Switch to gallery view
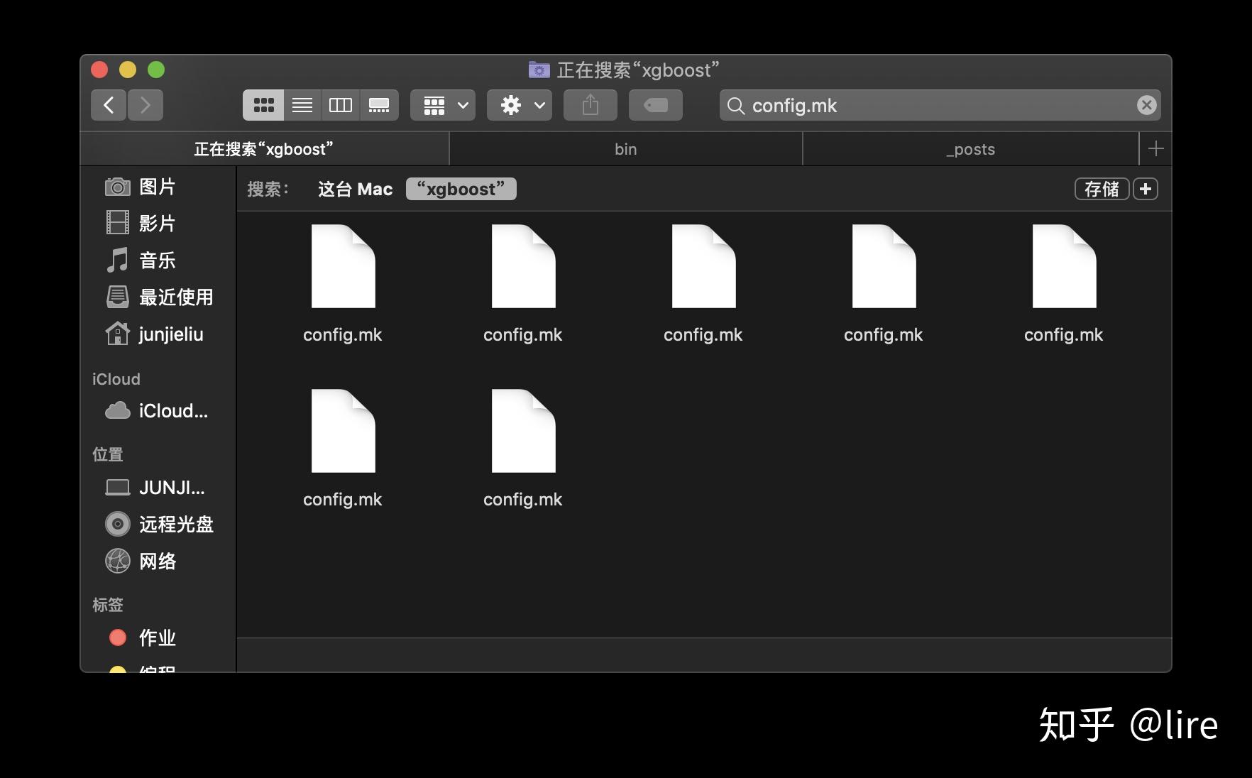The image size is (1252, 778). click(x=379, y=105)
